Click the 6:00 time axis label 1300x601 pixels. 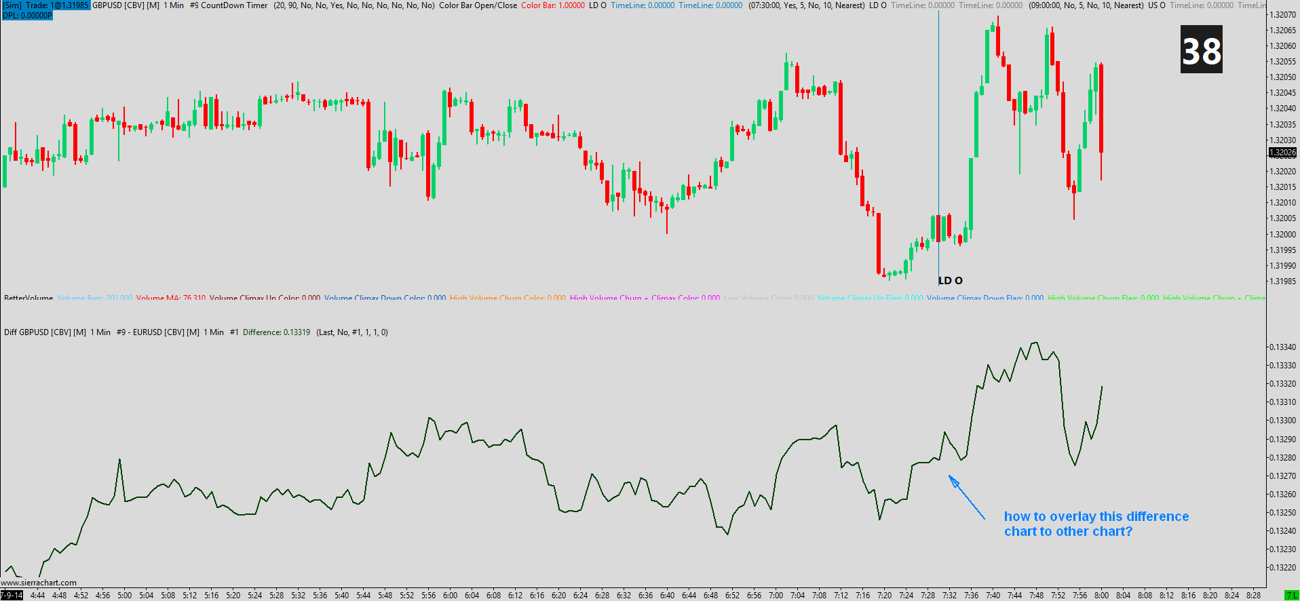(451, 596)
